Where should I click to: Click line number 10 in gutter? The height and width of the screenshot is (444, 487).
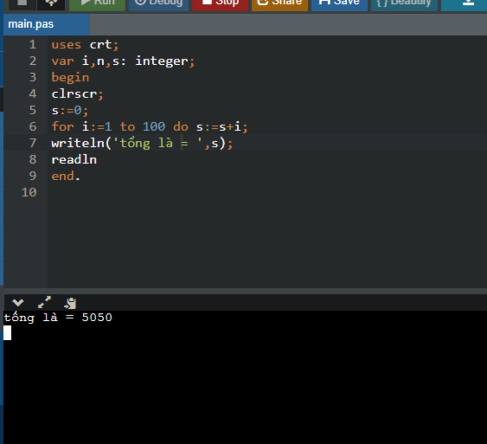click(29, 192)
